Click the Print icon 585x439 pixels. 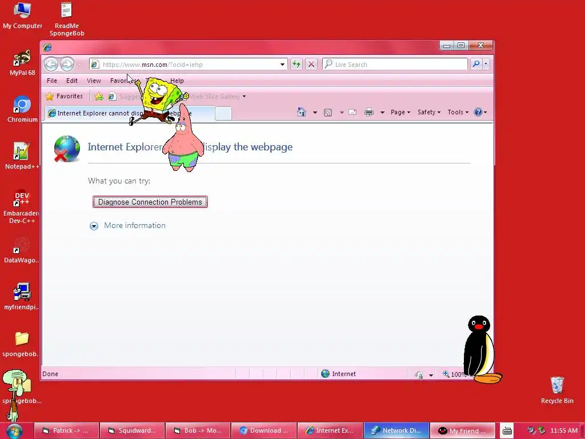coord(369,112)
